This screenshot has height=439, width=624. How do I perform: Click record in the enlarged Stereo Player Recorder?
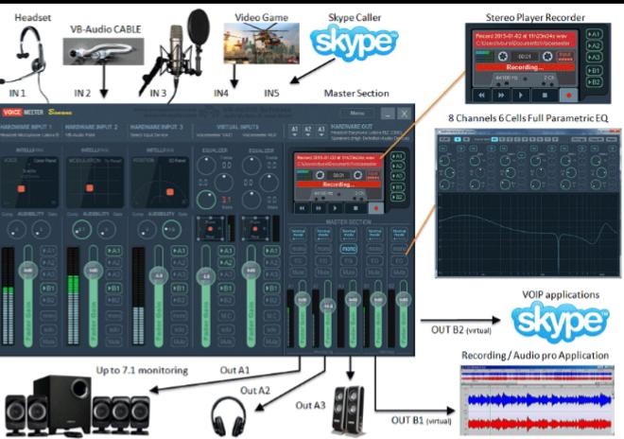pyautogui.click(x=569, y=96)
